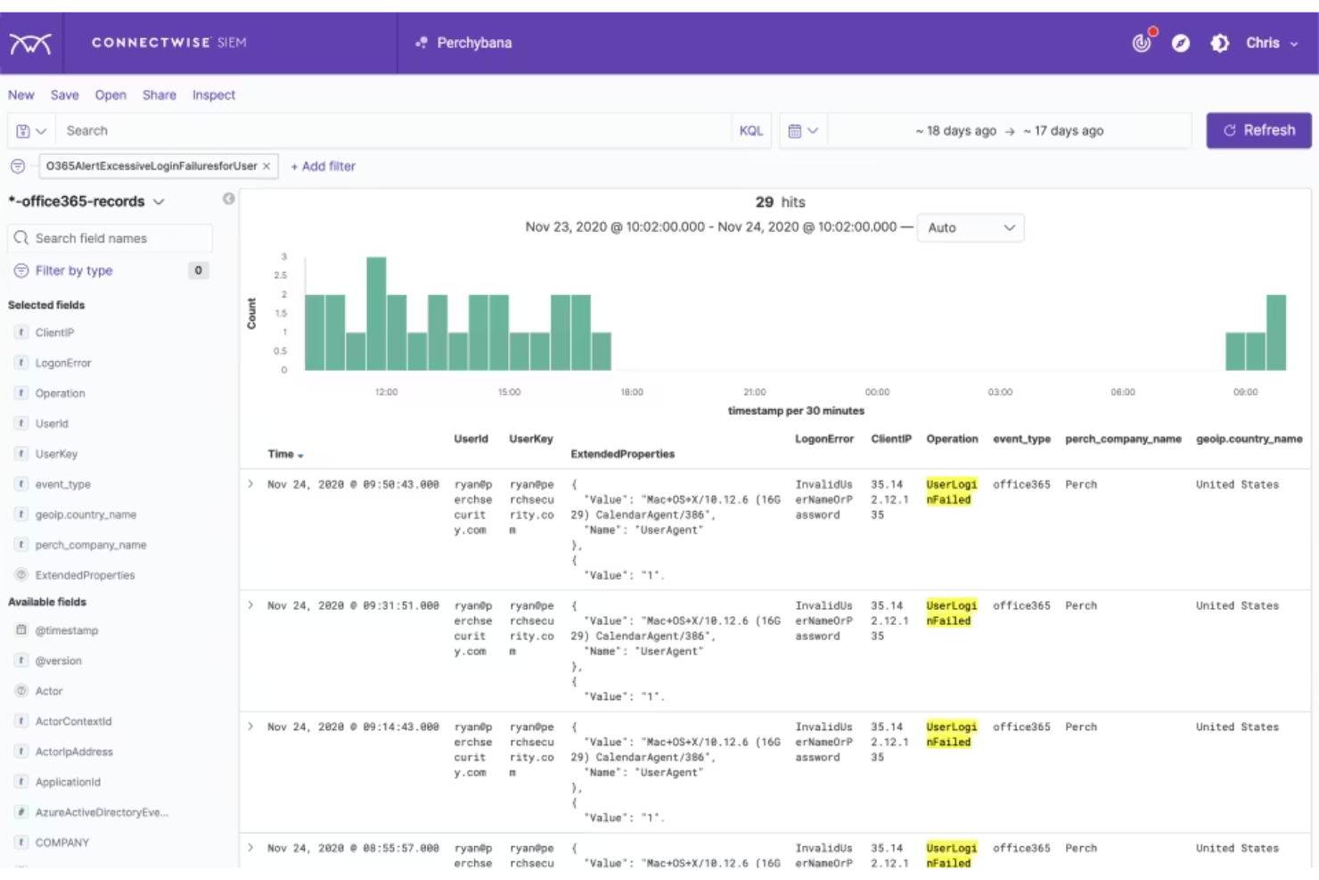Toggle the dark mode icon in header

click(1219, 43)
